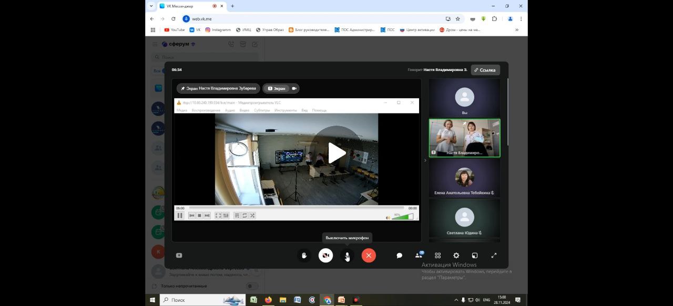Open the VK bookmark
673x306 pixels.
[x=195, y=30]
